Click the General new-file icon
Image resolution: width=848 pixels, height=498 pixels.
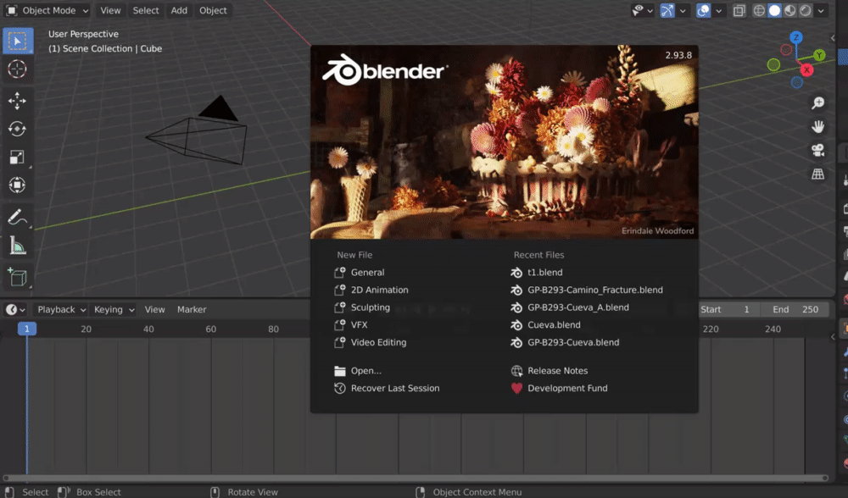[x=340, y=273]
